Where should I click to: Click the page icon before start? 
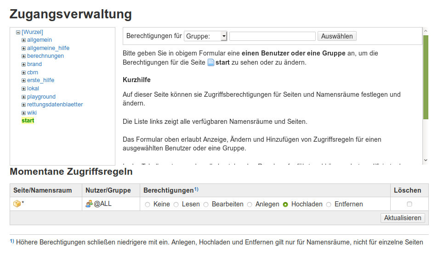point(211,62)
